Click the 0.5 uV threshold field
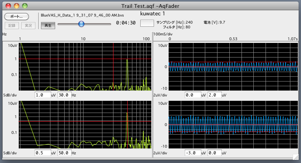The width and height of the screenshot is (301, 163). point(43,153)
